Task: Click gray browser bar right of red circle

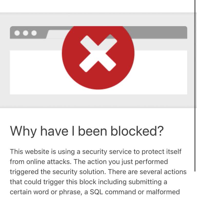Action: point(159,32)
